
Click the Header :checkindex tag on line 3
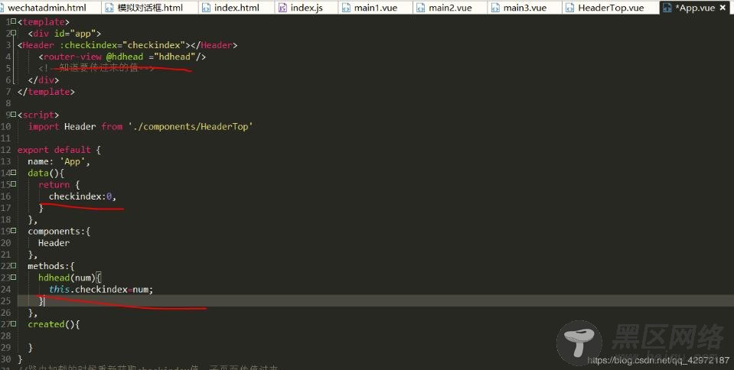(x=127, y=45)
